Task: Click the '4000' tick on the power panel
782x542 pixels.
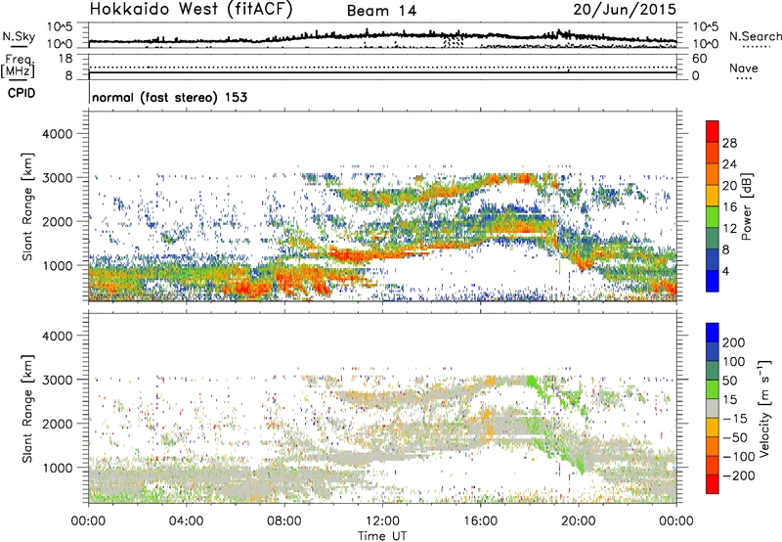Action: (x=57, y=134)
